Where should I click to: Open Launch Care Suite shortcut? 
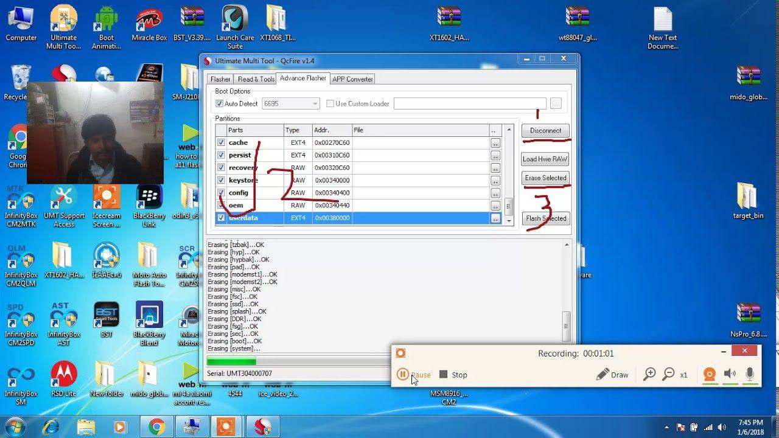coord(235,27)
